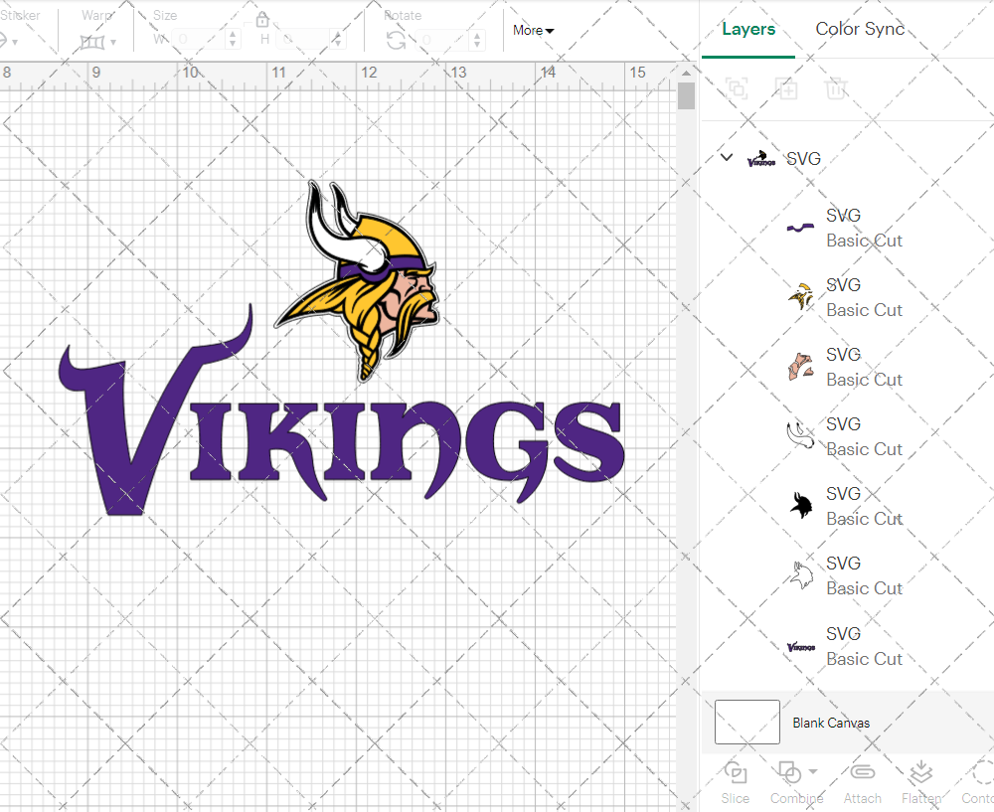Open the Combine dropdown arrow

click(813, 771)
